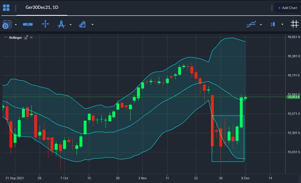The height and width of the screenshot is (183, 301).
Task: Open Bollinger indicator settings gear
Action: pos(26,37)
